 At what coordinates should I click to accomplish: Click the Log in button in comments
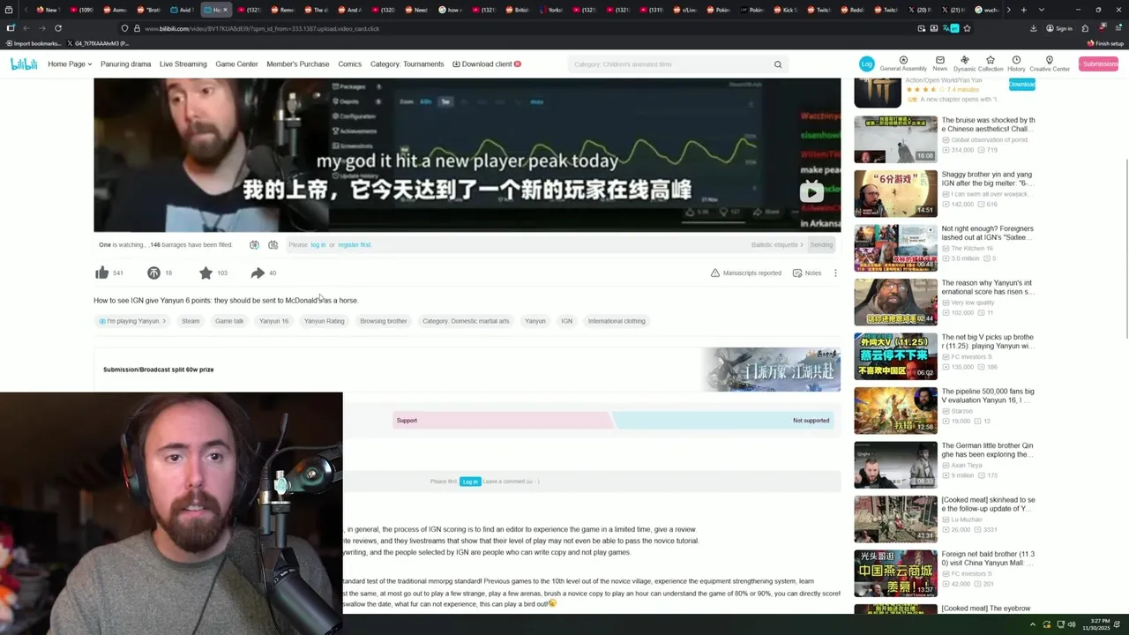click(470, 482)
